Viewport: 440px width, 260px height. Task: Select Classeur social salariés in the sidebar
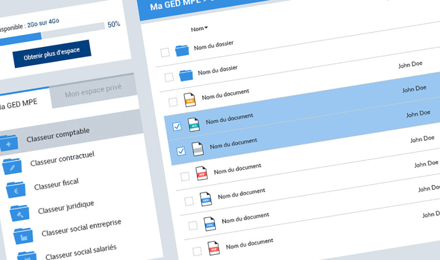point(81,251)
